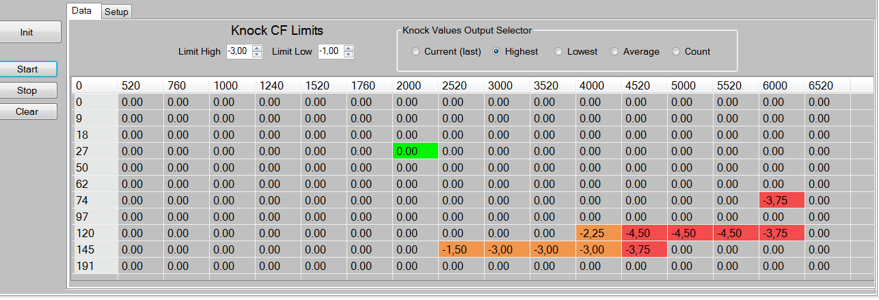
Task: Decrease Limit Low with down arrow
Action: pos(349,55)
